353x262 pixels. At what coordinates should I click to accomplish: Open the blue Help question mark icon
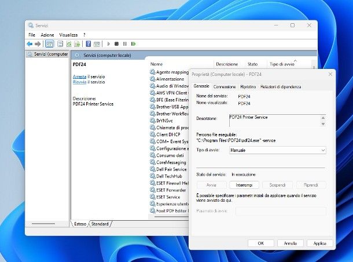89,43
